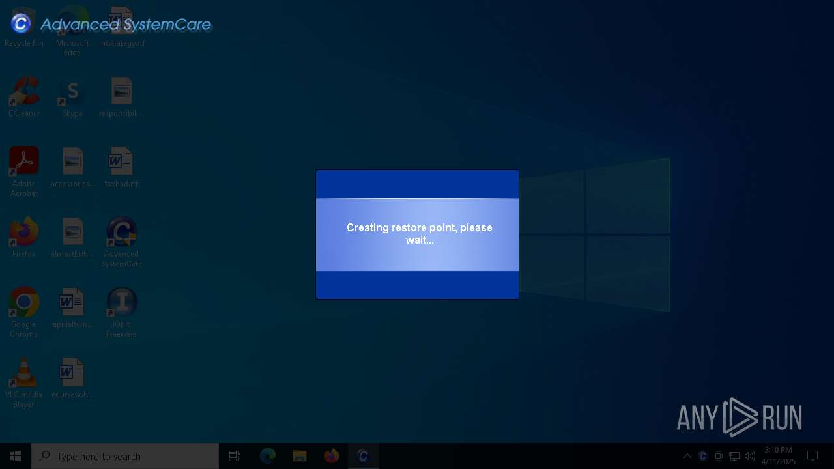Select the responsibili... image file
The width and height of the screenshot is (834, 469).
(x=122, y=96)
